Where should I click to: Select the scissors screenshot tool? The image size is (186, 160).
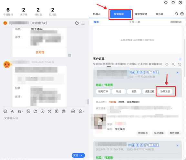pyautogui.click(x=19, y=111)
